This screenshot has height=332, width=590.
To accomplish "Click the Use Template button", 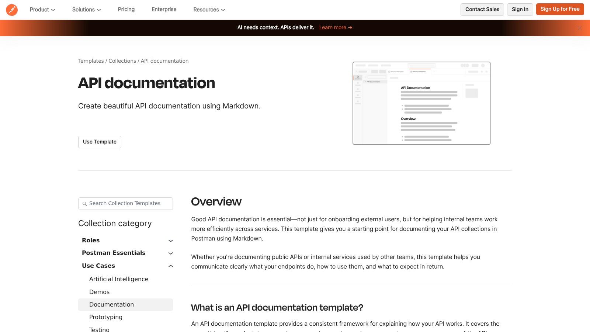I will [x=100, y=142].
